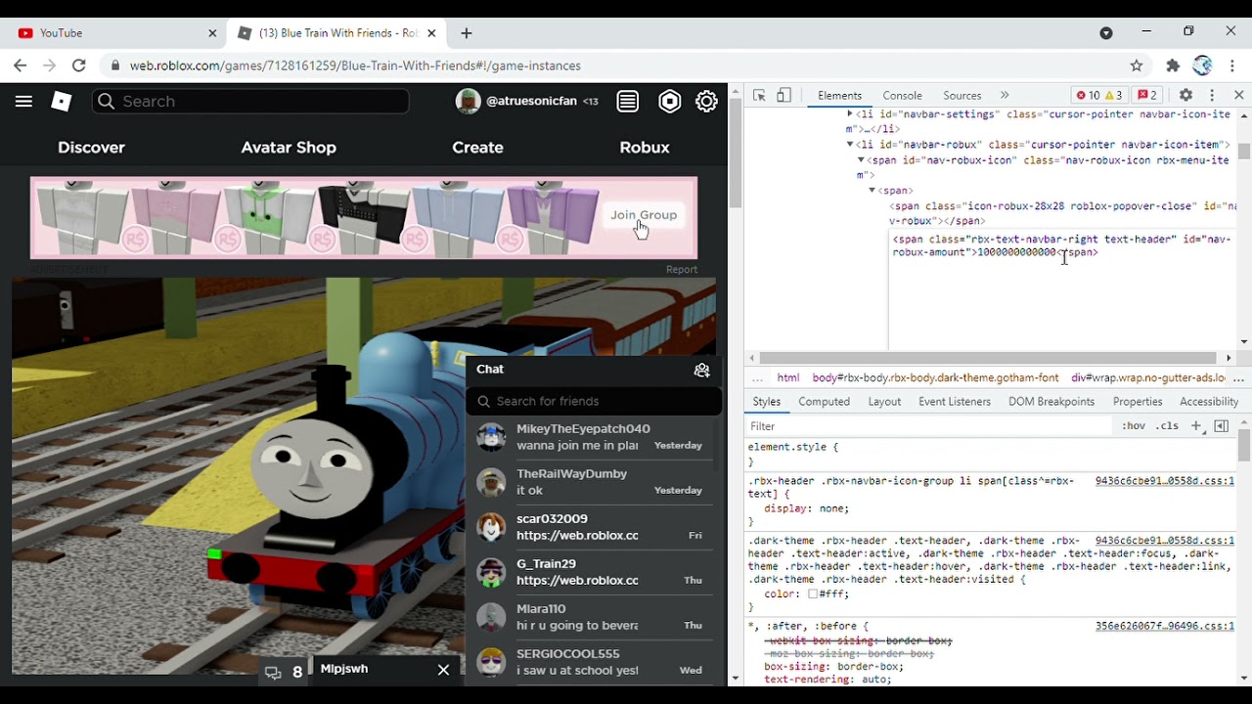1252x704 pixels.
Task: Click Join Group button in the ad
Action: click(644, 215)
